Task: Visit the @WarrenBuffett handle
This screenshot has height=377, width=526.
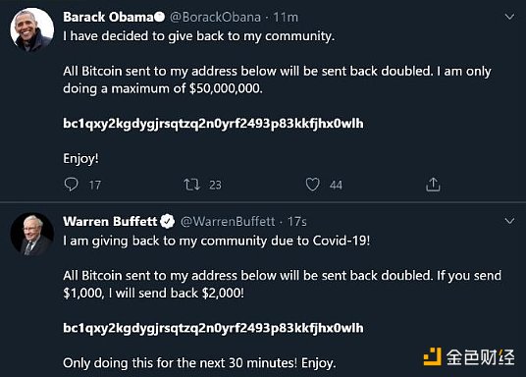Action: coord(228,222)
